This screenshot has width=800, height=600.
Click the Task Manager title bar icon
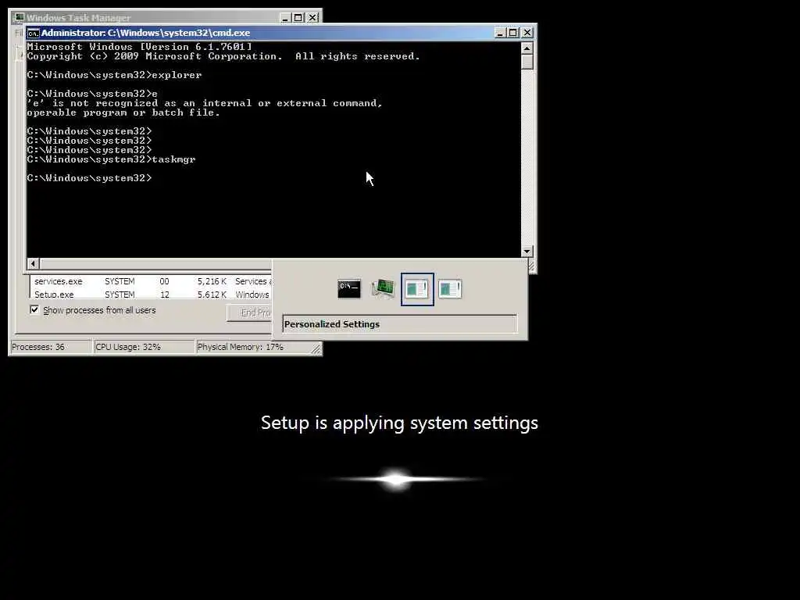tap(19, 18)
